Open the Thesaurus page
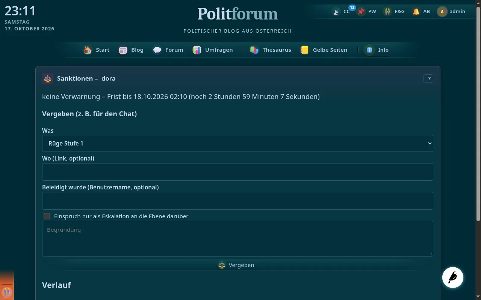This screenshot has height=300, width=481. point(271,50)
